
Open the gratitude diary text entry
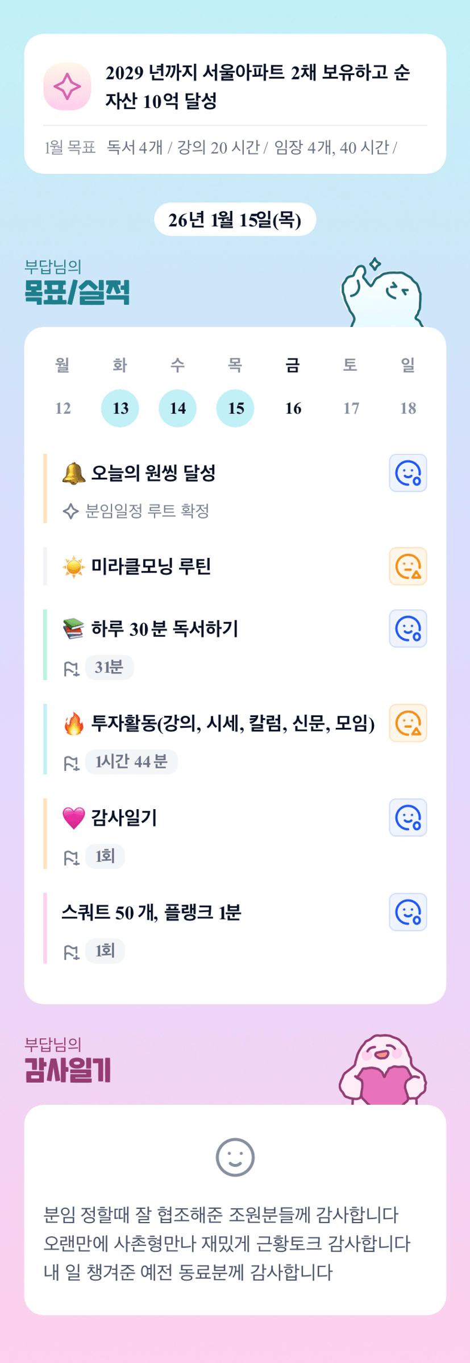click(227, 1244)
